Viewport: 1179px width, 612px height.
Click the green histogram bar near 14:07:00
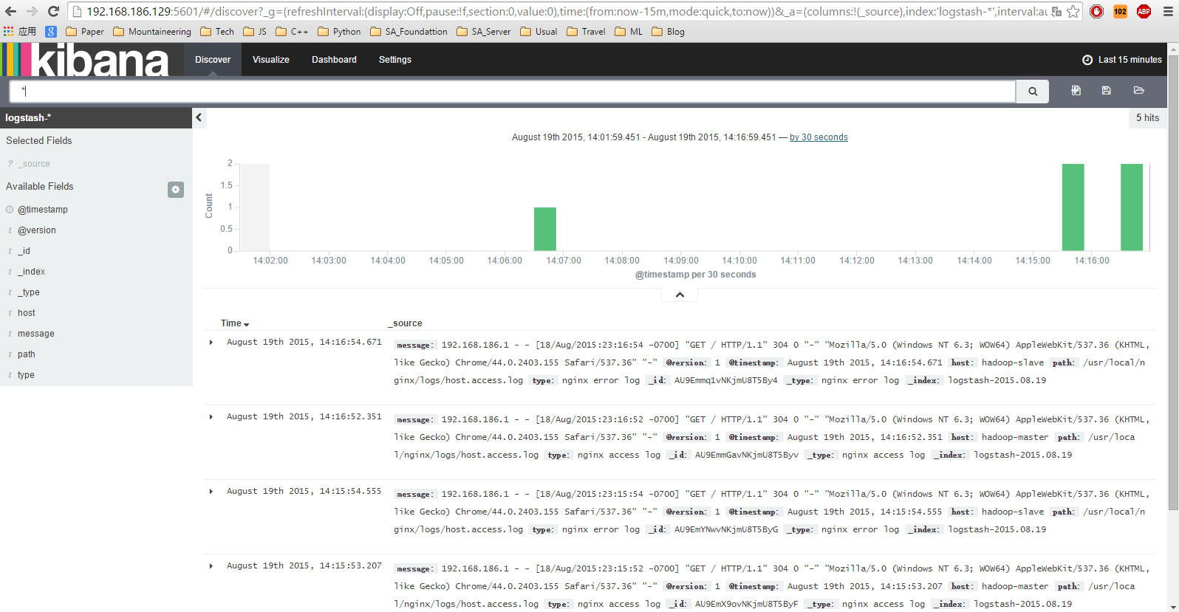coord(544,229)
